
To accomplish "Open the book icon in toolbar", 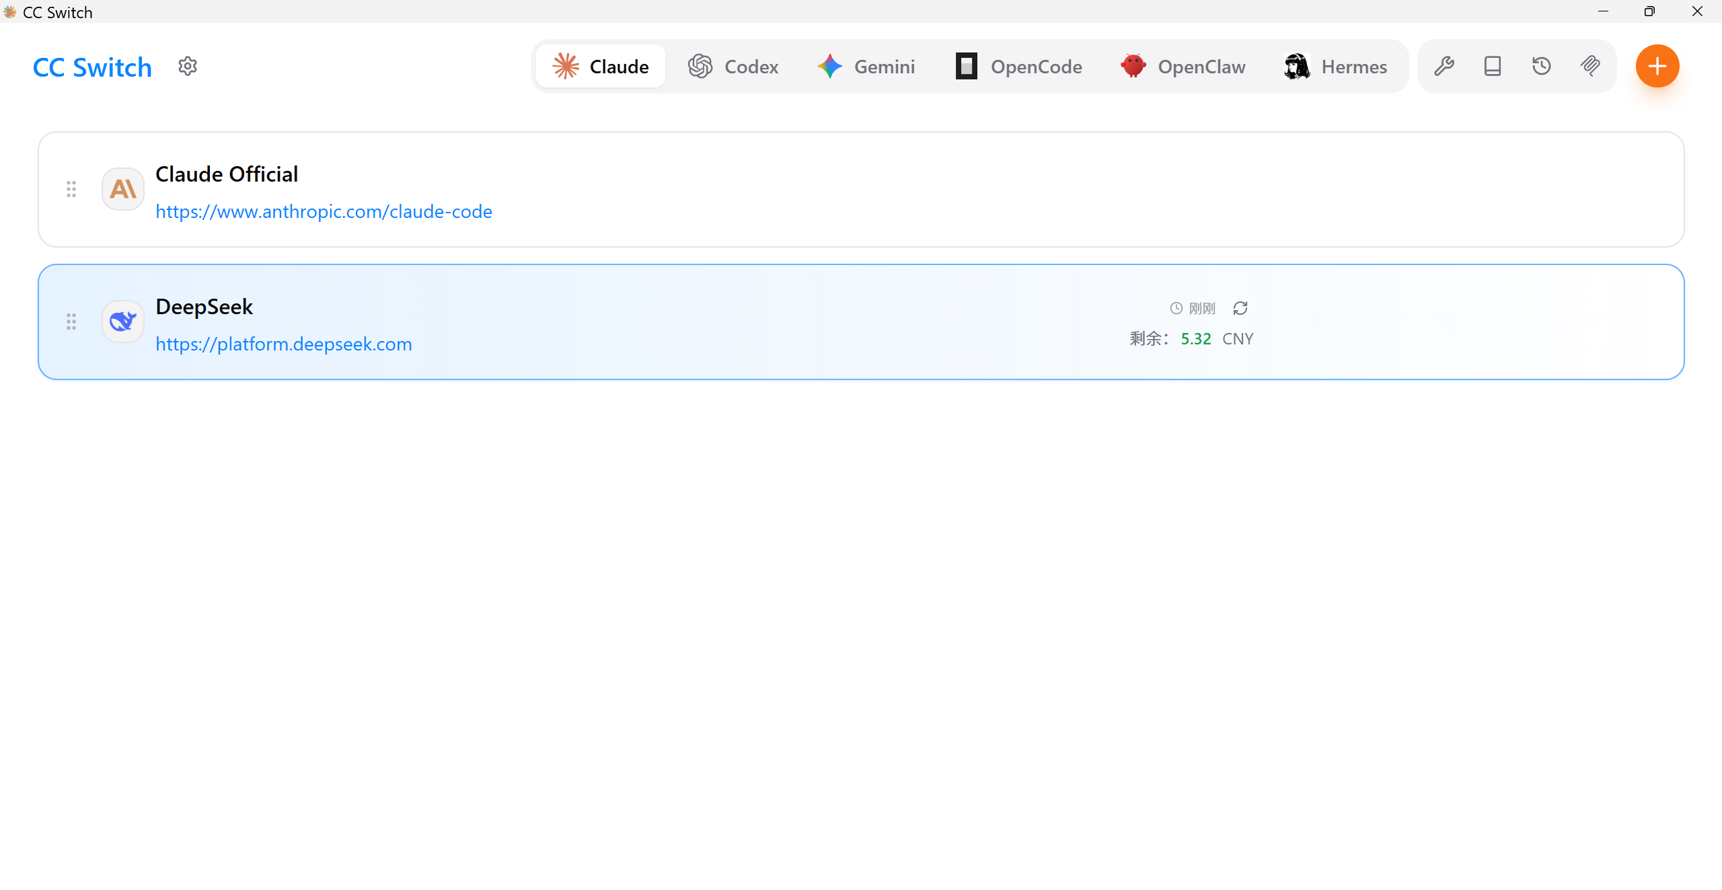I will point(1493,66).
